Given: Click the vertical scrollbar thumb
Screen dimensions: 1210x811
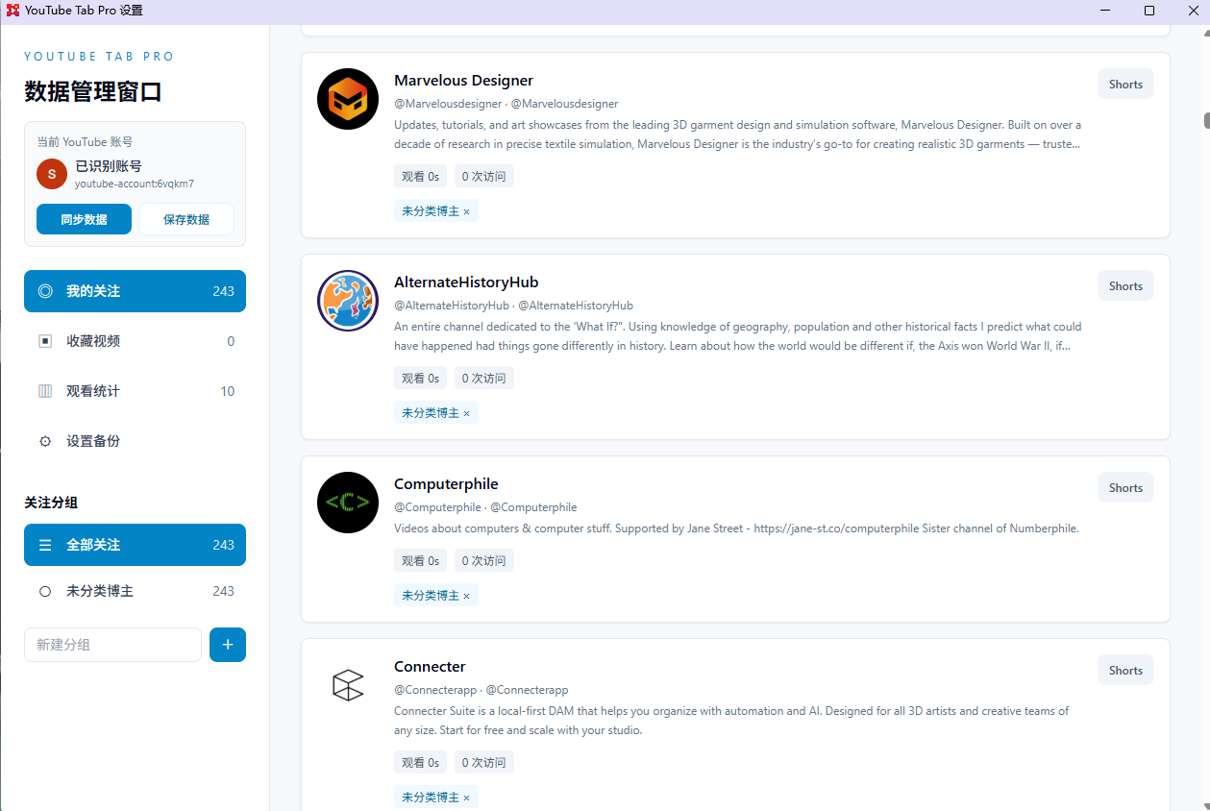Looking at the screenshot, I should (1206, 120).
